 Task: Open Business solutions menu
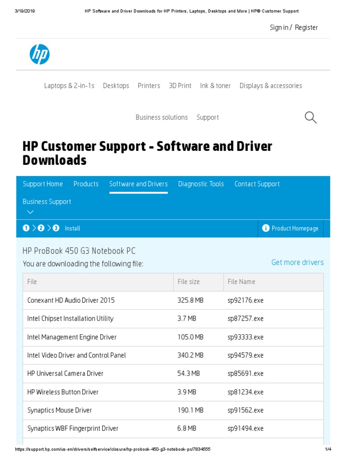click(x=162, y=118)
